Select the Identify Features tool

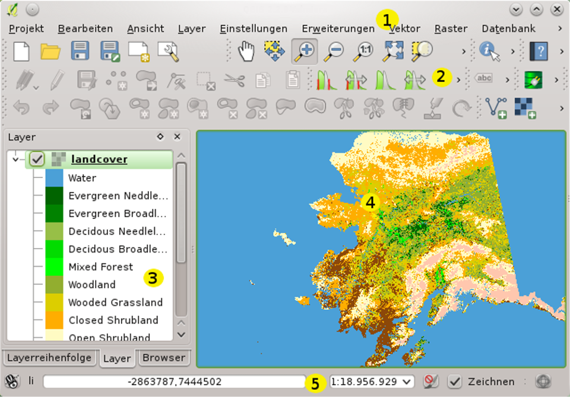489,51
